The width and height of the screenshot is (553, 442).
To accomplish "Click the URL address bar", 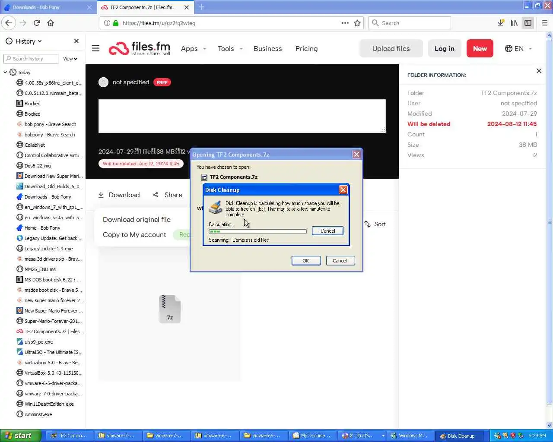I will pos(231,23).
